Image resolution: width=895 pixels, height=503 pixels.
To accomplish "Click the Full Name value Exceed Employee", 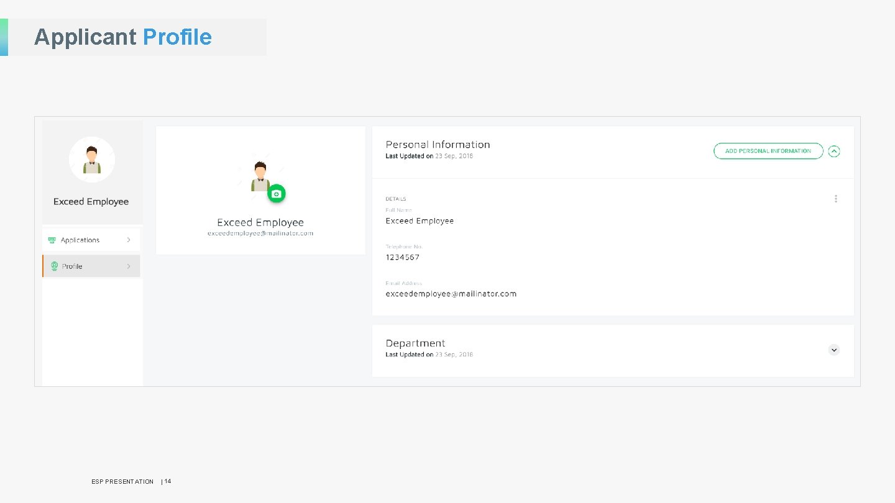I will pos(420,221).
